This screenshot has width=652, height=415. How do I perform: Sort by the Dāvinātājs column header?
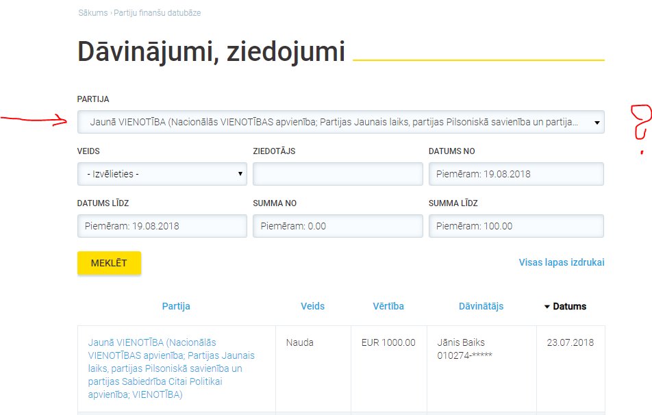click(481, 307)
